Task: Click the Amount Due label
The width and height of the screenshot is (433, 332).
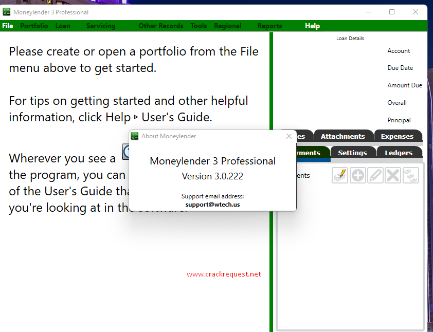Action: coord(405,85)
